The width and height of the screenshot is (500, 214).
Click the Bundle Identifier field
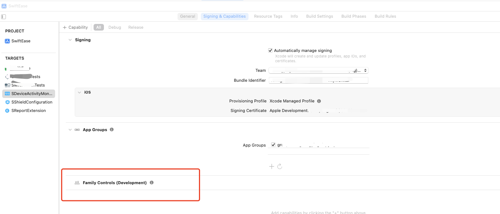[318, 80]
